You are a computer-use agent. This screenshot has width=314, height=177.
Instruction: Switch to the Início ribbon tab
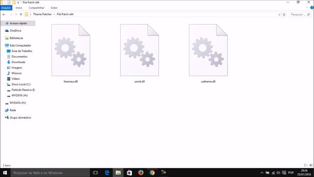tap(19, 8)
